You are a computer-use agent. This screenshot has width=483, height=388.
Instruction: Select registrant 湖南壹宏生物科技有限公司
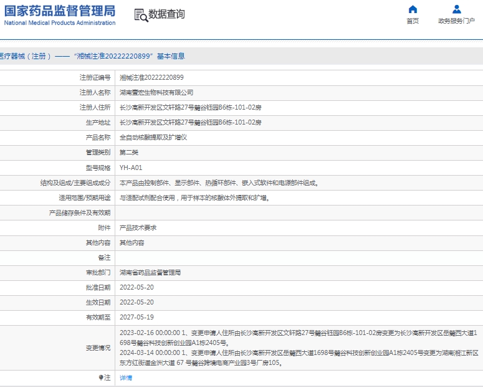point(156,92)
